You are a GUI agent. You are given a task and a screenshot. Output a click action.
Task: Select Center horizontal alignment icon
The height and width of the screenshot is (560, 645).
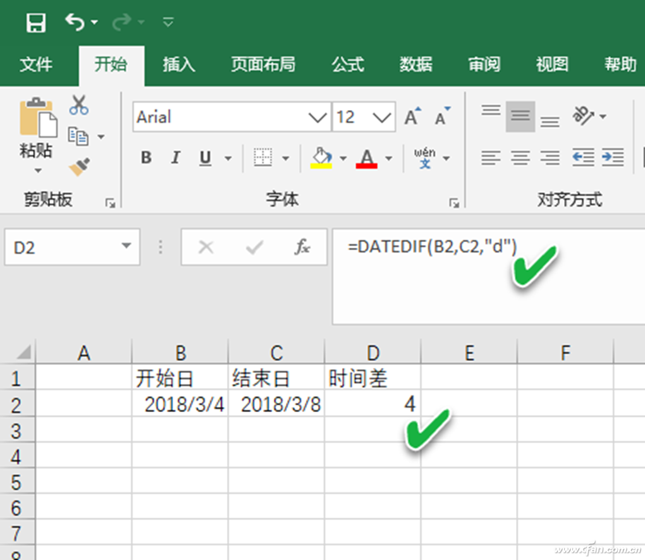(520, 158)
